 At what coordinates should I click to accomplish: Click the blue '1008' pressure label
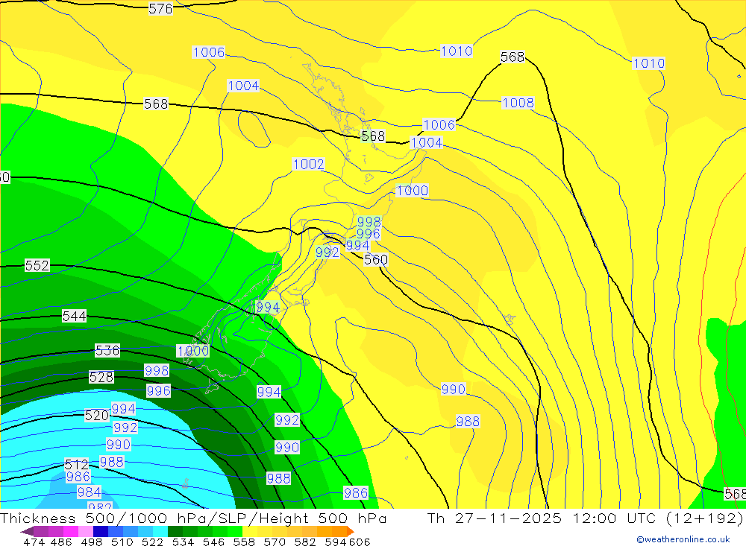point(518,103)
